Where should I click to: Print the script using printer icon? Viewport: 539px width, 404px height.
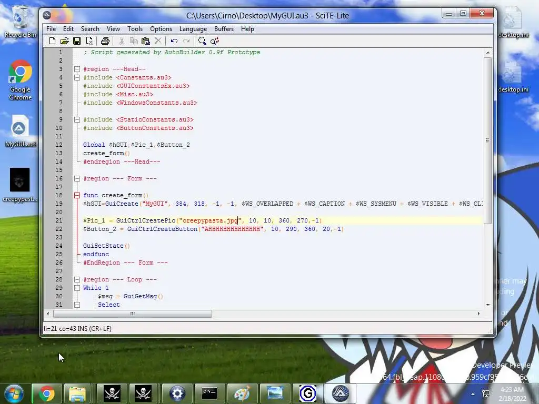tap(105, 41)
